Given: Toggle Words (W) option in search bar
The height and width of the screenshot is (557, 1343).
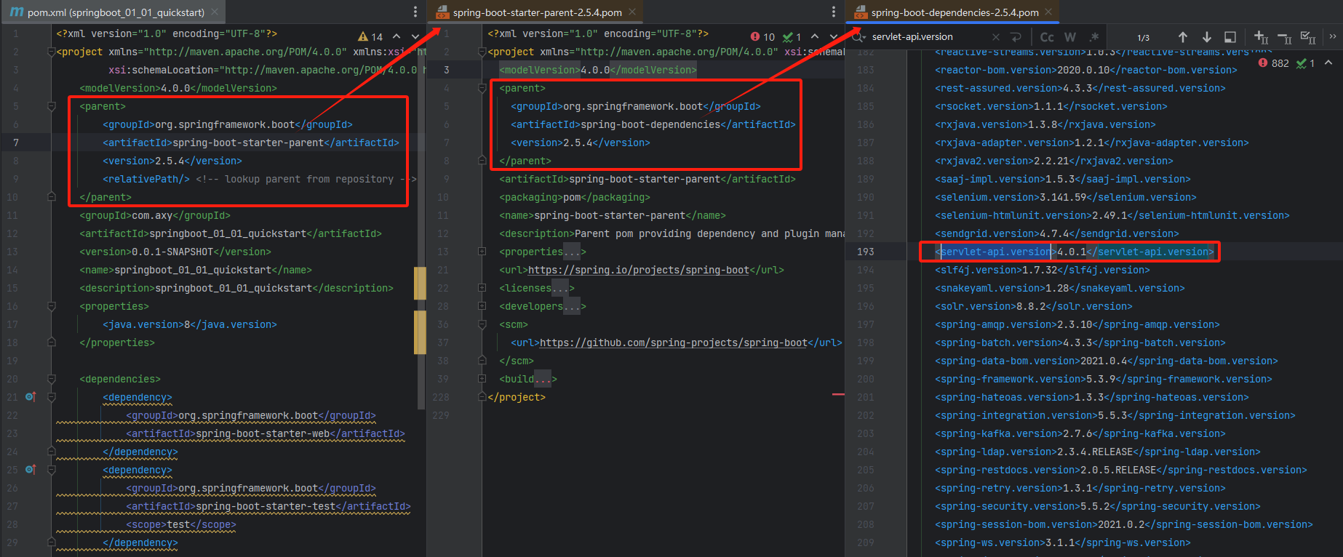Looking at the screenshot, I should 1070,37.
